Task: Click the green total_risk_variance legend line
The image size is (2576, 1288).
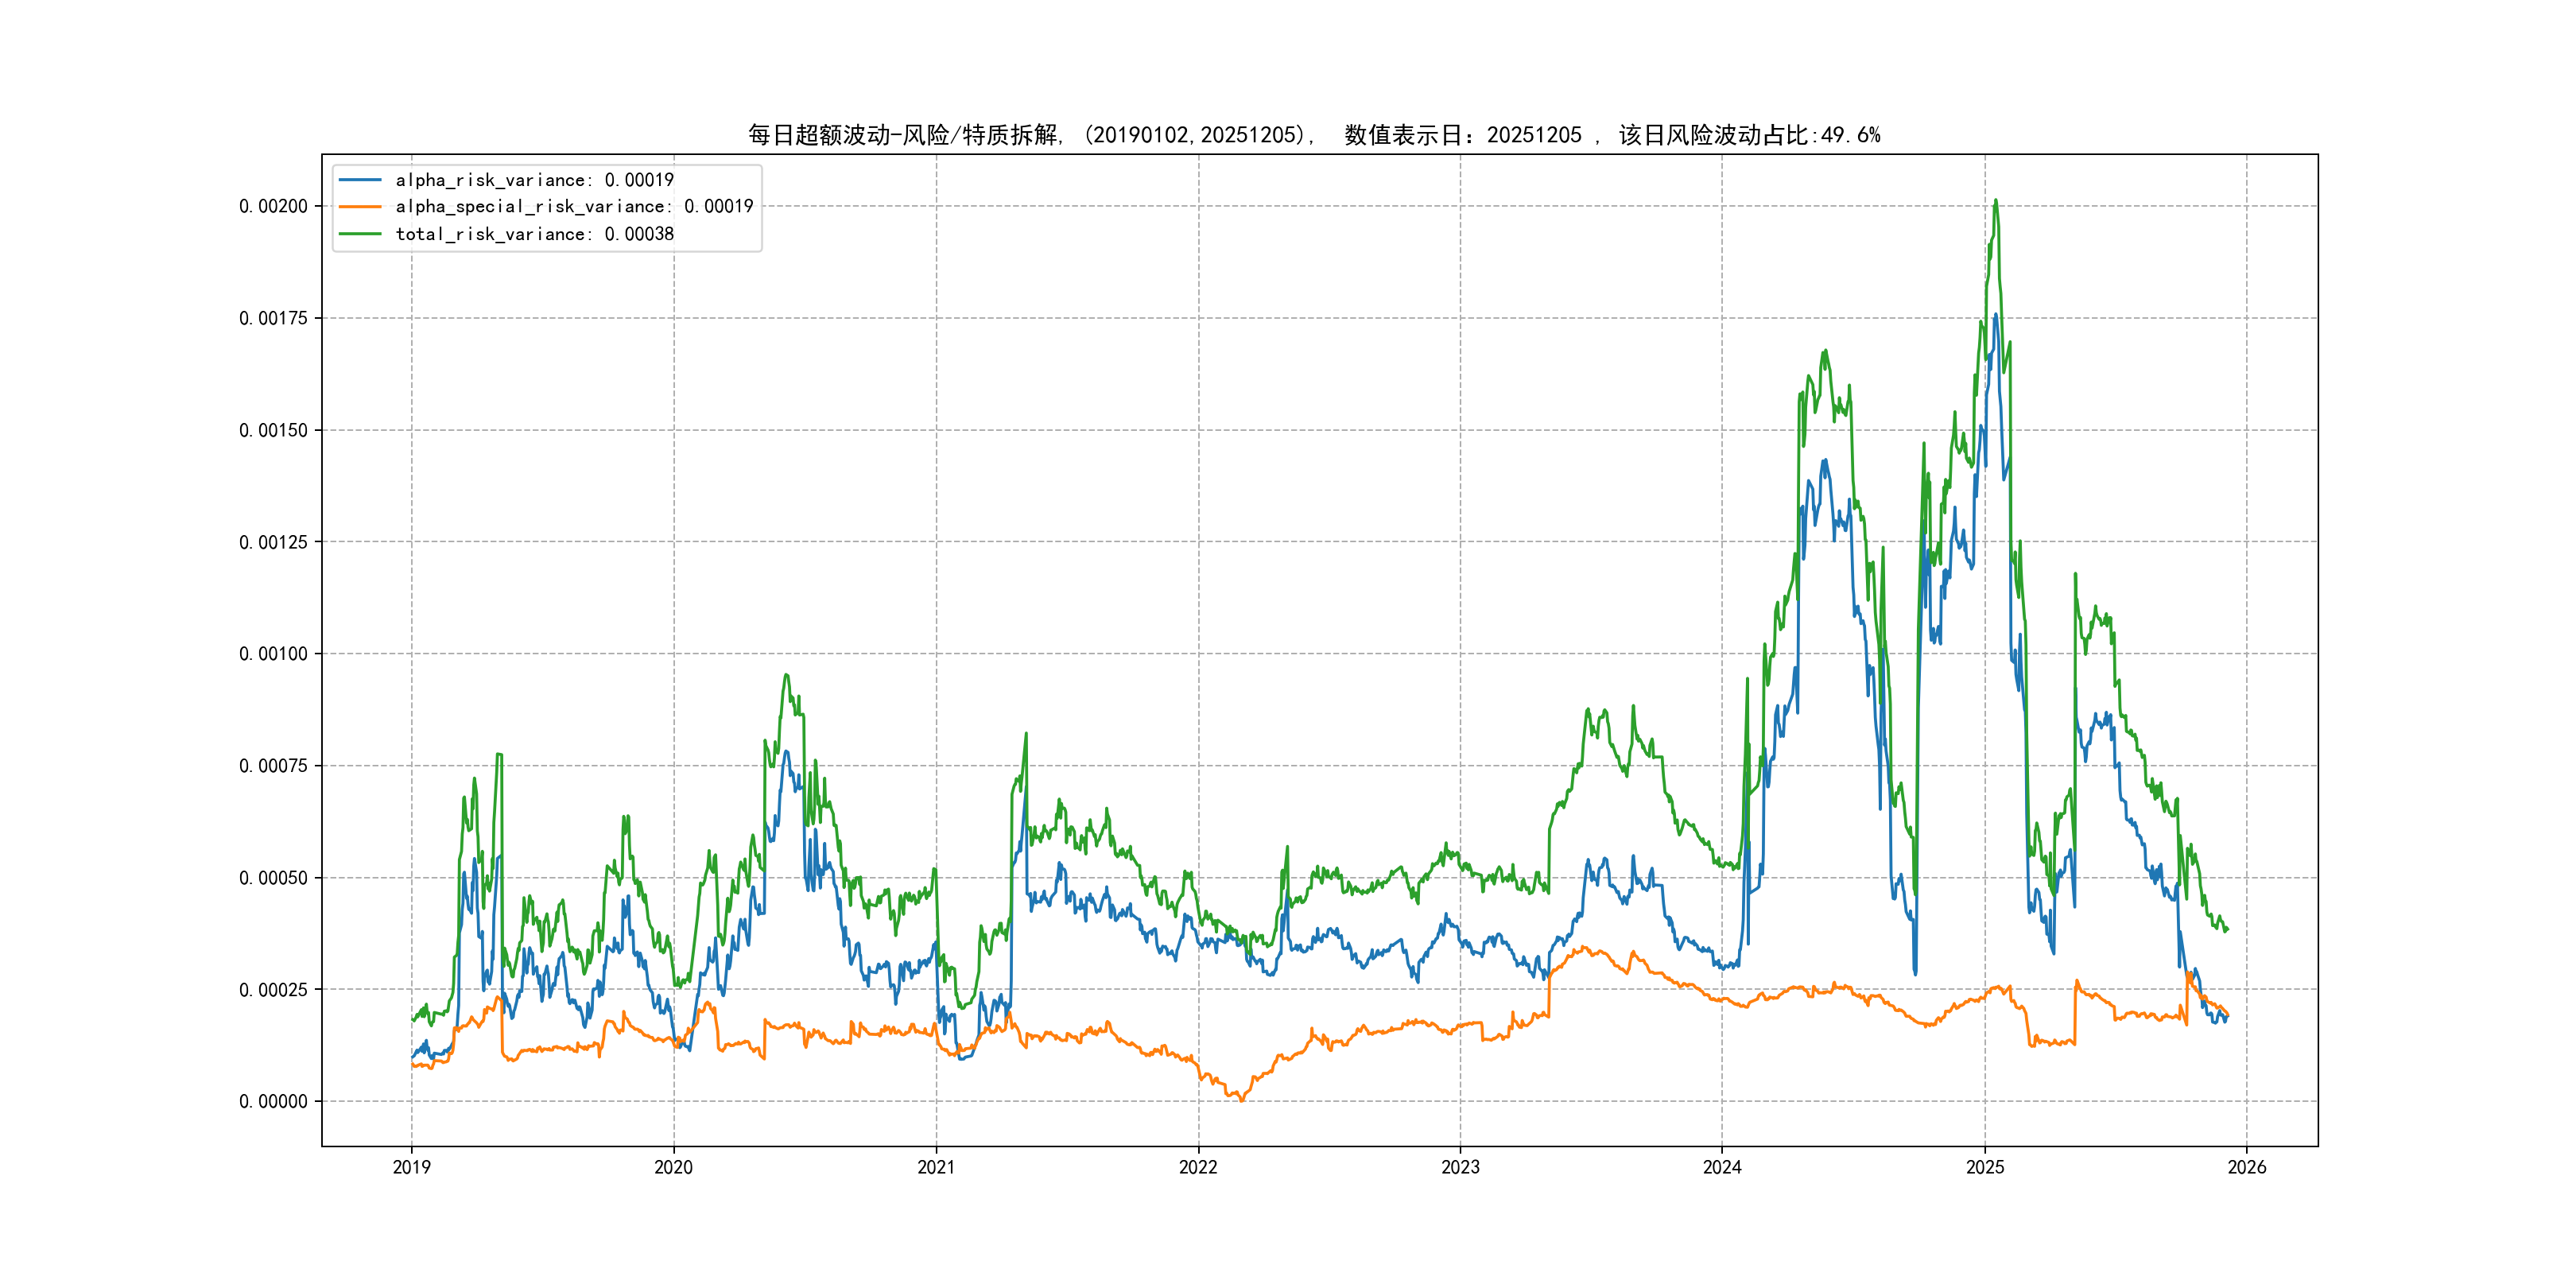Action: point(360,234)
